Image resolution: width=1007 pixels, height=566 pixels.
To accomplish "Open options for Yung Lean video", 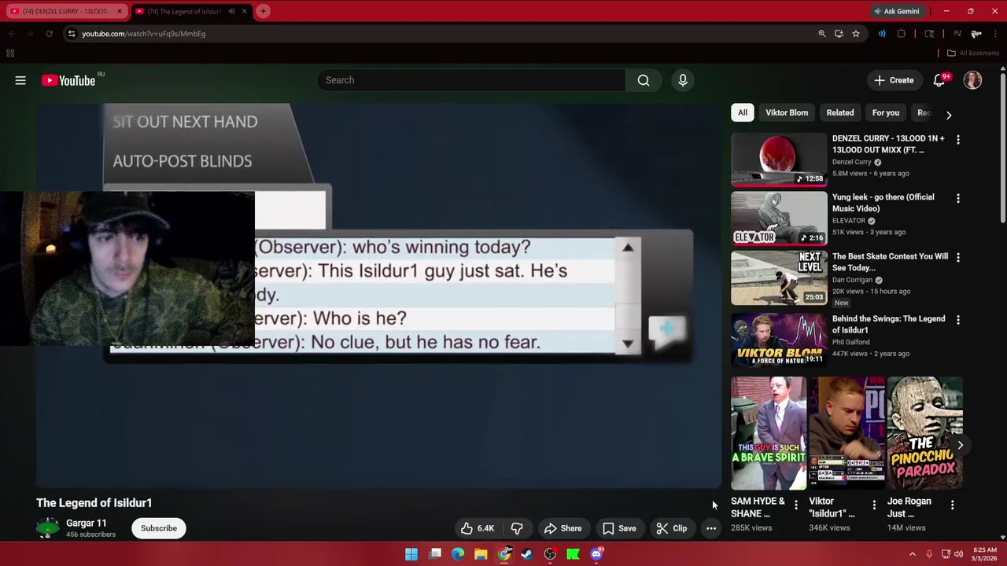I will [x=958, y=198].
